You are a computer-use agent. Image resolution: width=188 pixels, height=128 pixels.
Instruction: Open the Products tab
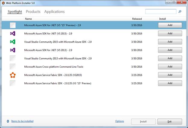pyautogui.click(x=33, y=12)
